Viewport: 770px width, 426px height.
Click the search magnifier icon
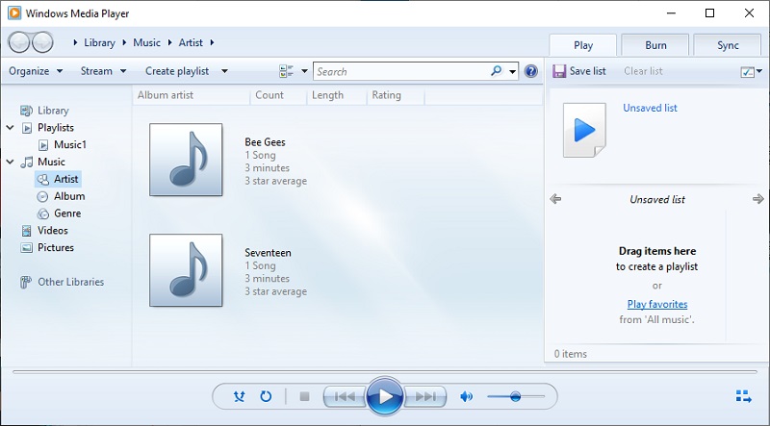point(497,71)
